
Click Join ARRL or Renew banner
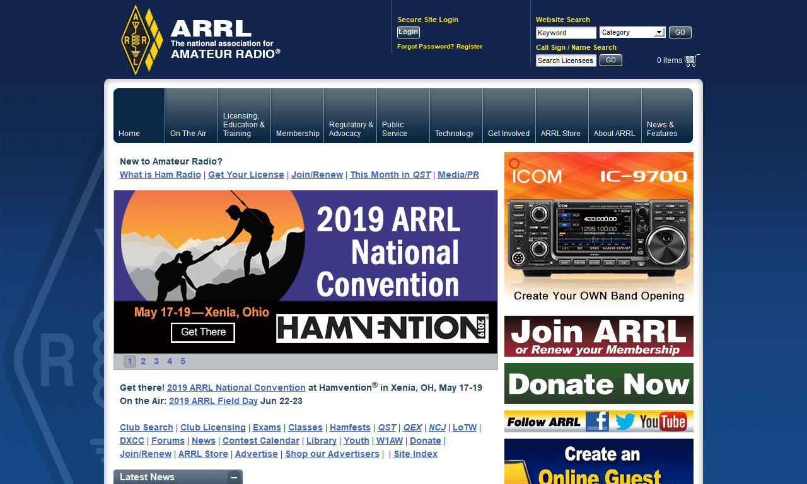click(599, 337)
